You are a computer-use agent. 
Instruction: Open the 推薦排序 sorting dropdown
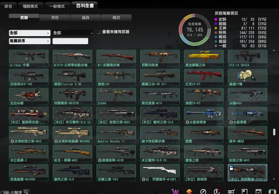point(30,41)
